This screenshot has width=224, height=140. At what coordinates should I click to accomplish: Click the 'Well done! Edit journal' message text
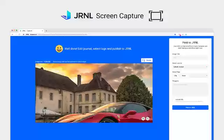(98, 49)
